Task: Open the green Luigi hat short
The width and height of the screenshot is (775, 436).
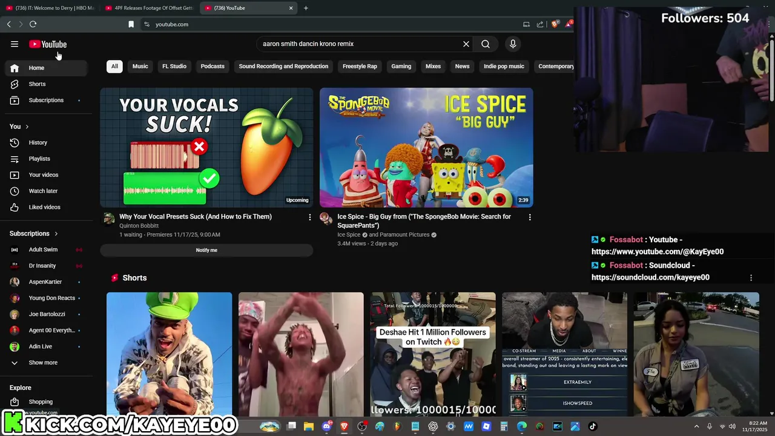Action: [x=169, y=354]
